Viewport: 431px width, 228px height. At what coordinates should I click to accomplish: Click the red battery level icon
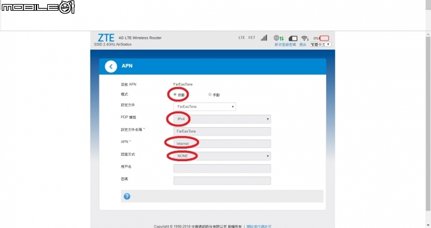coord(324,38)
